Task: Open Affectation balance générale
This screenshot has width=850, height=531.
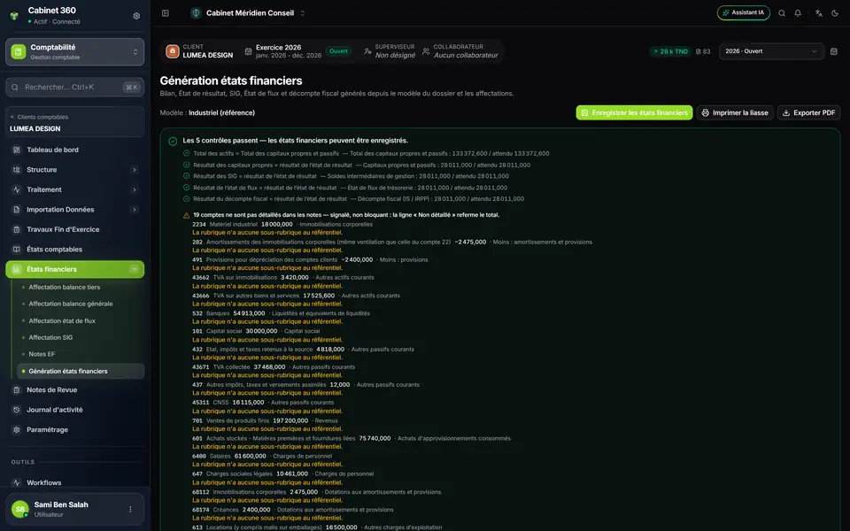Action: tap(71, 304)
